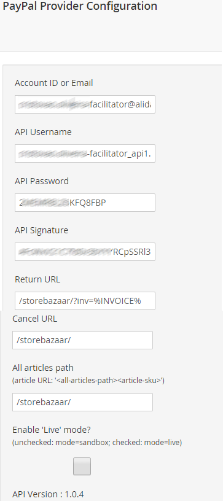
Task: Enable the 'Live' mode checkbox
Action: click(x=82, y=466)
